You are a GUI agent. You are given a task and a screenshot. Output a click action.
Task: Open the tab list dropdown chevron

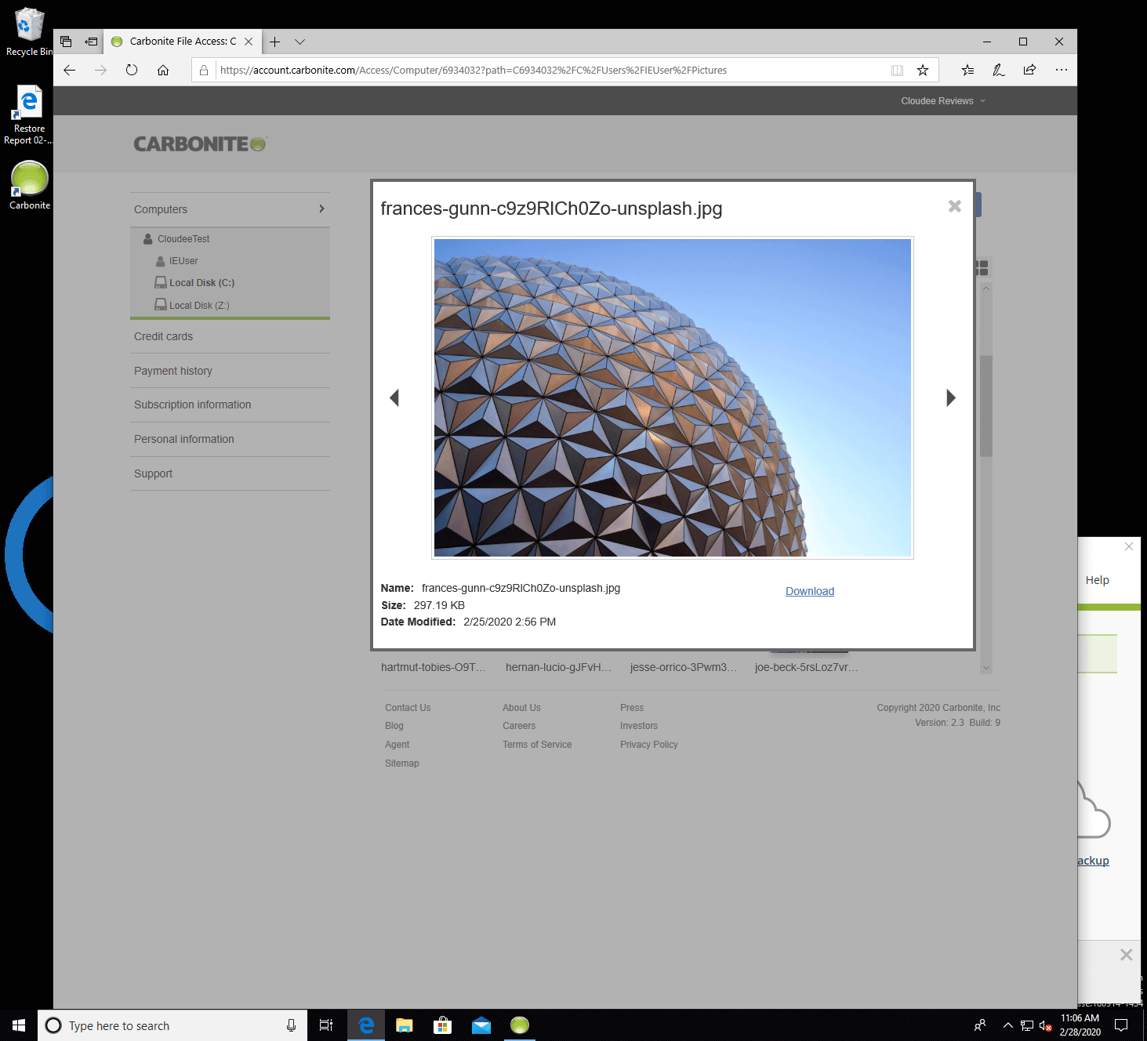click(299, 42)
